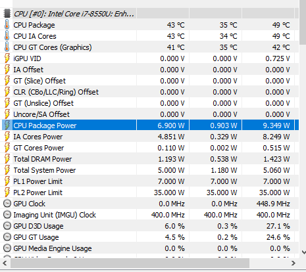Select the GPU D3D Usage label
This screenshot has width=306, height=272.
pyautogui.click(x=38, y=226)
